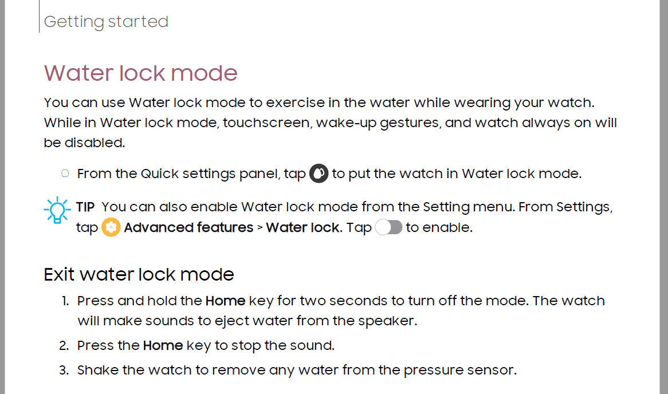Click step number 3 in list
668x394 pixels.
64,370
